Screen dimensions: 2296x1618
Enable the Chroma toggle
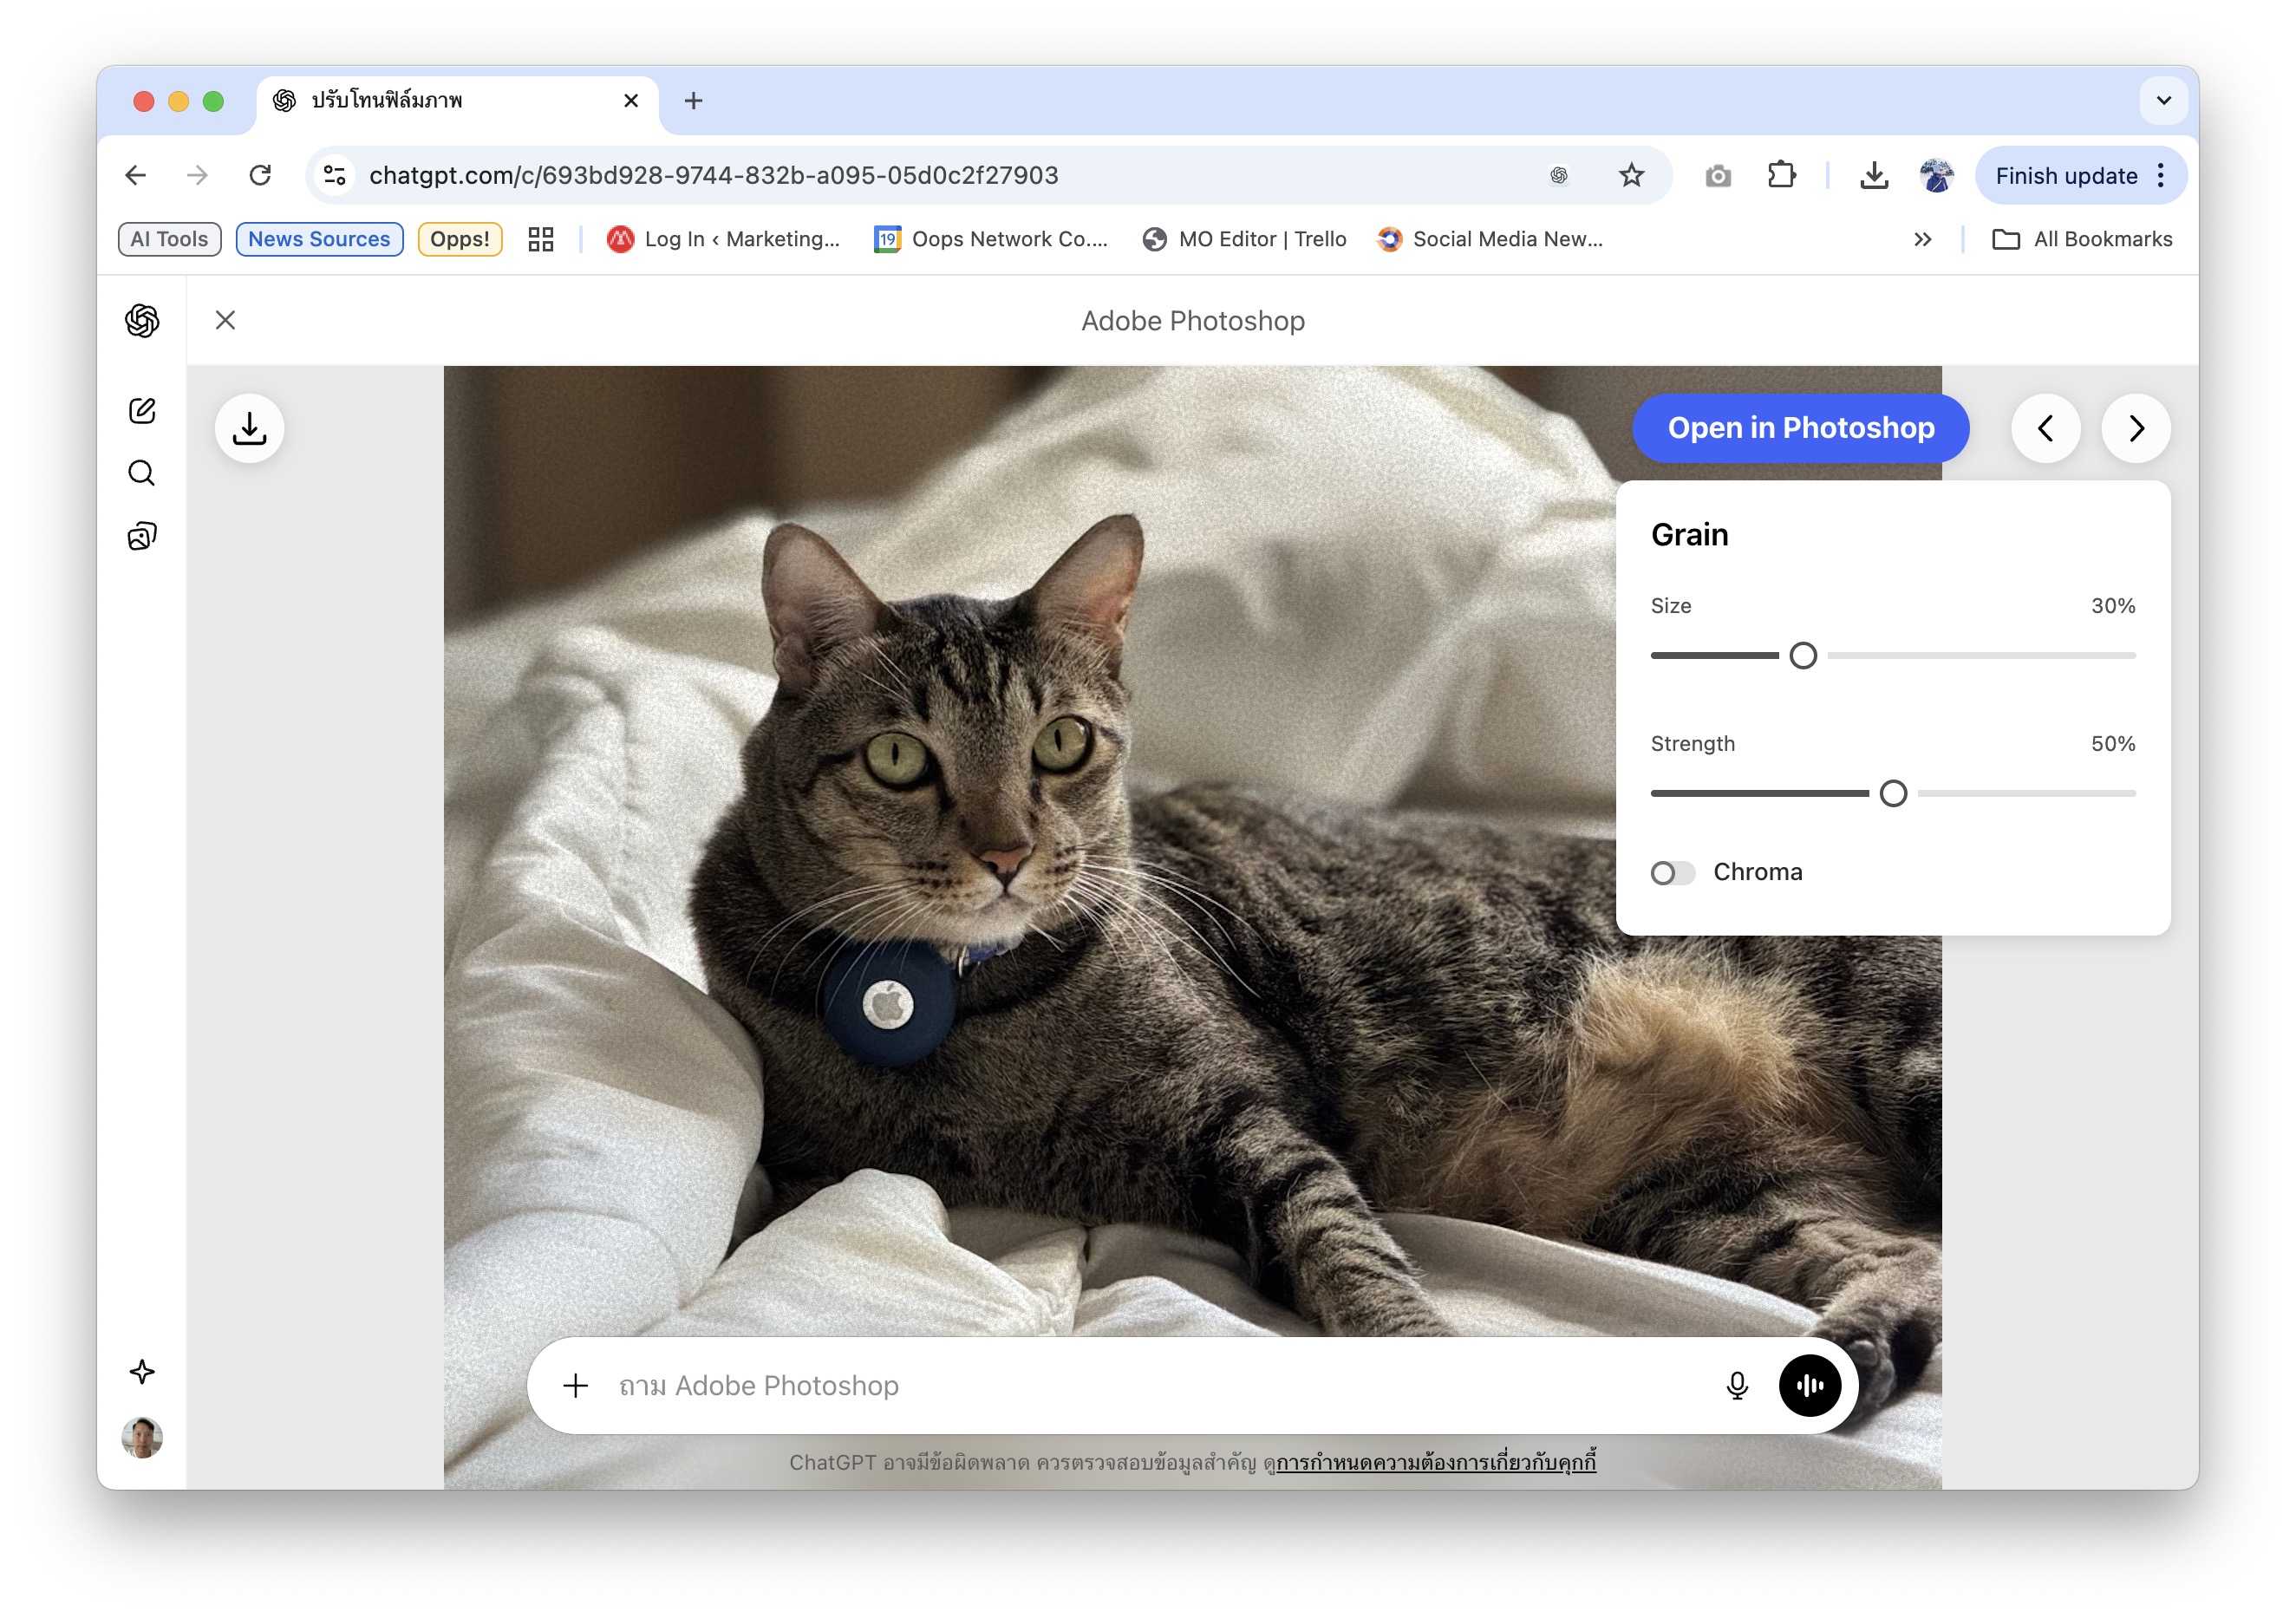coord(1672,873)
